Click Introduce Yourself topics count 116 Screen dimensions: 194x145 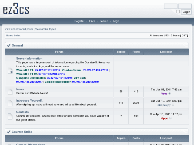coord(121,103)
